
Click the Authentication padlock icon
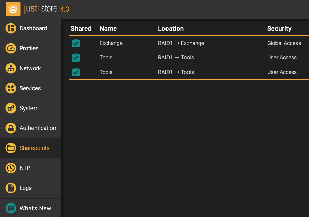pos(11,128)
